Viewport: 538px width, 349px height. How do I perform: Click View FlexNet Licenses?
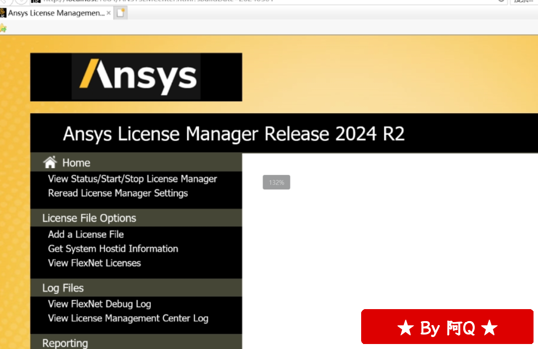click(x=95, y=263)
